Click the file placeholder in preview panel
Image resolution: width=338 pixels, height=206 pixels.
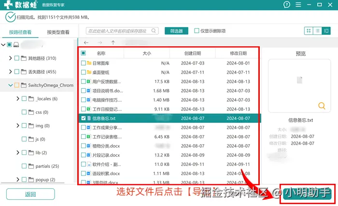pos(299,80)
